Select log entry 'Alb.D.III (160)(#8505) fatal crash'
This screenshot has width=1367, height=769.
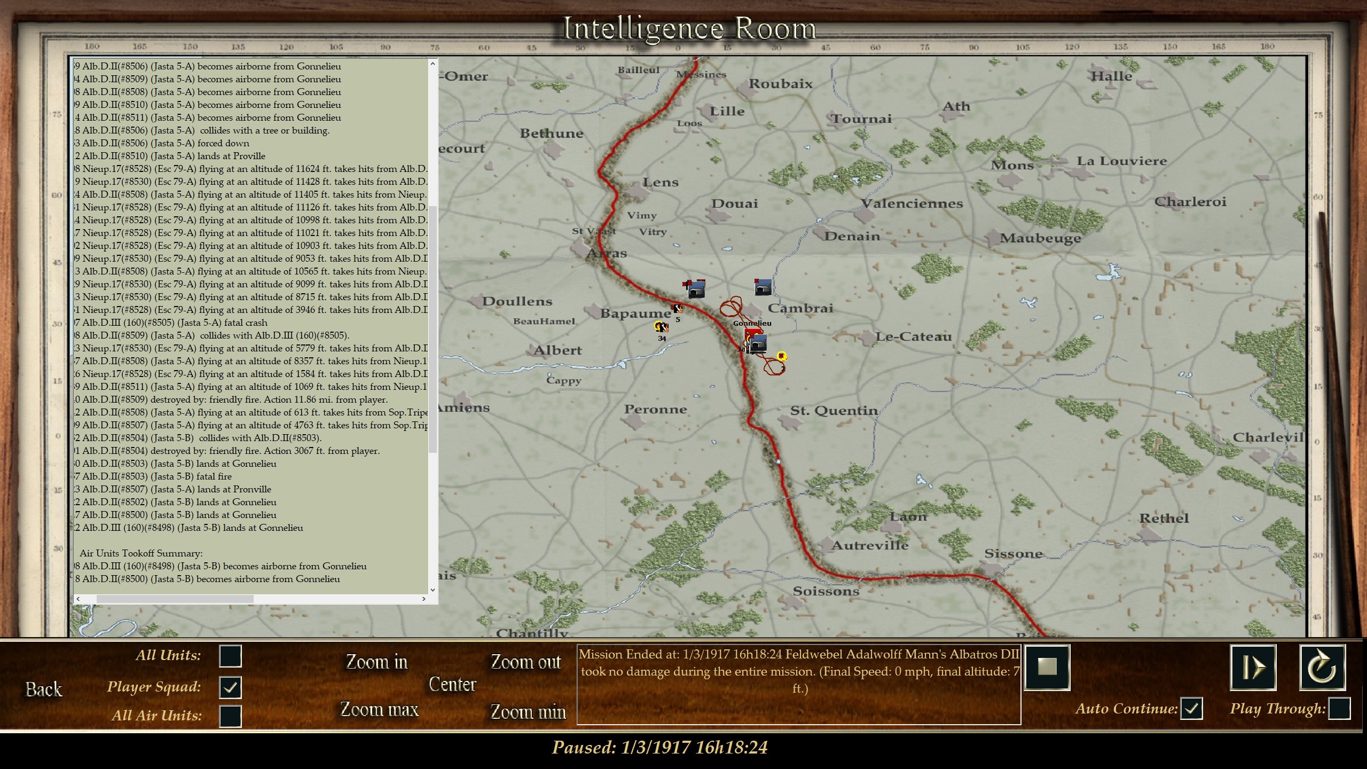coord(171,323)
